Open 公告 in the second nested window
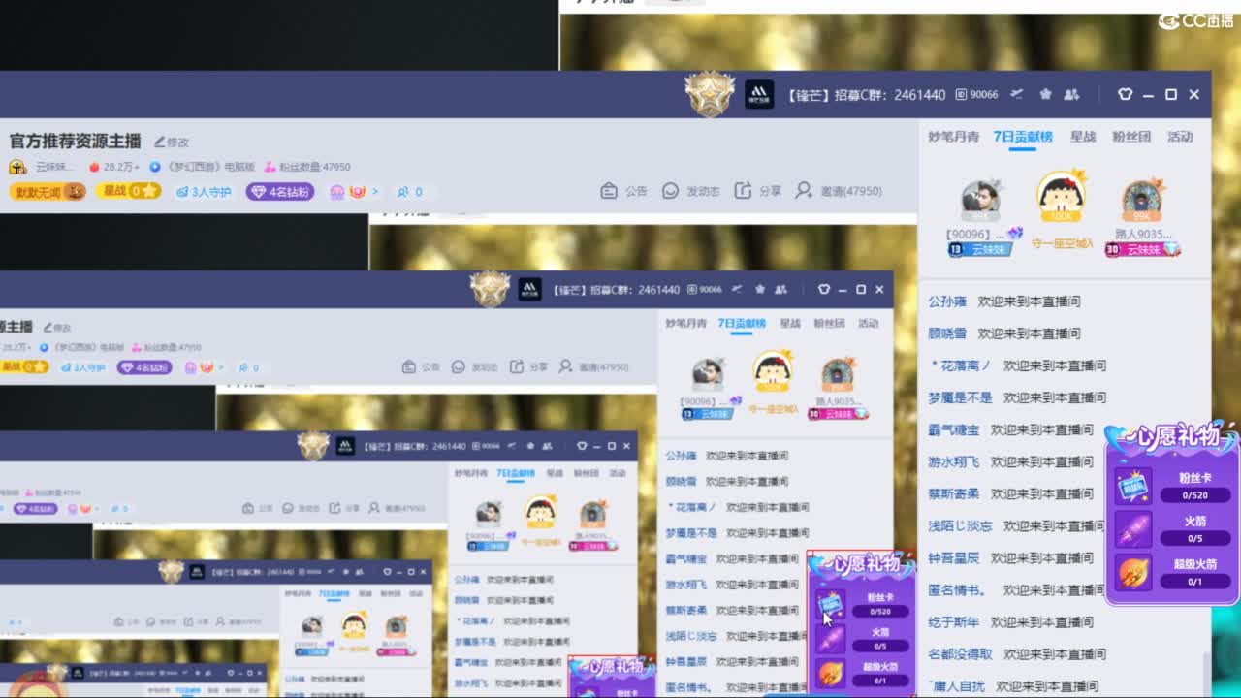The image size is (1241, 698). (x=422, y=366)
